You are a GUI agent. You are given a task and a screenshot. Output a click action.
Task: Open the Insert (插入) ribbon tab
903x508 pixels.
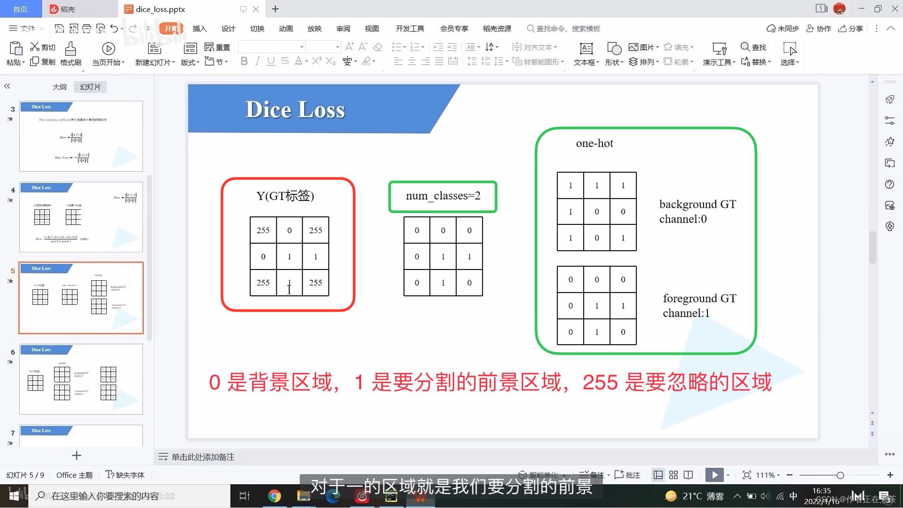click(199, 28)
